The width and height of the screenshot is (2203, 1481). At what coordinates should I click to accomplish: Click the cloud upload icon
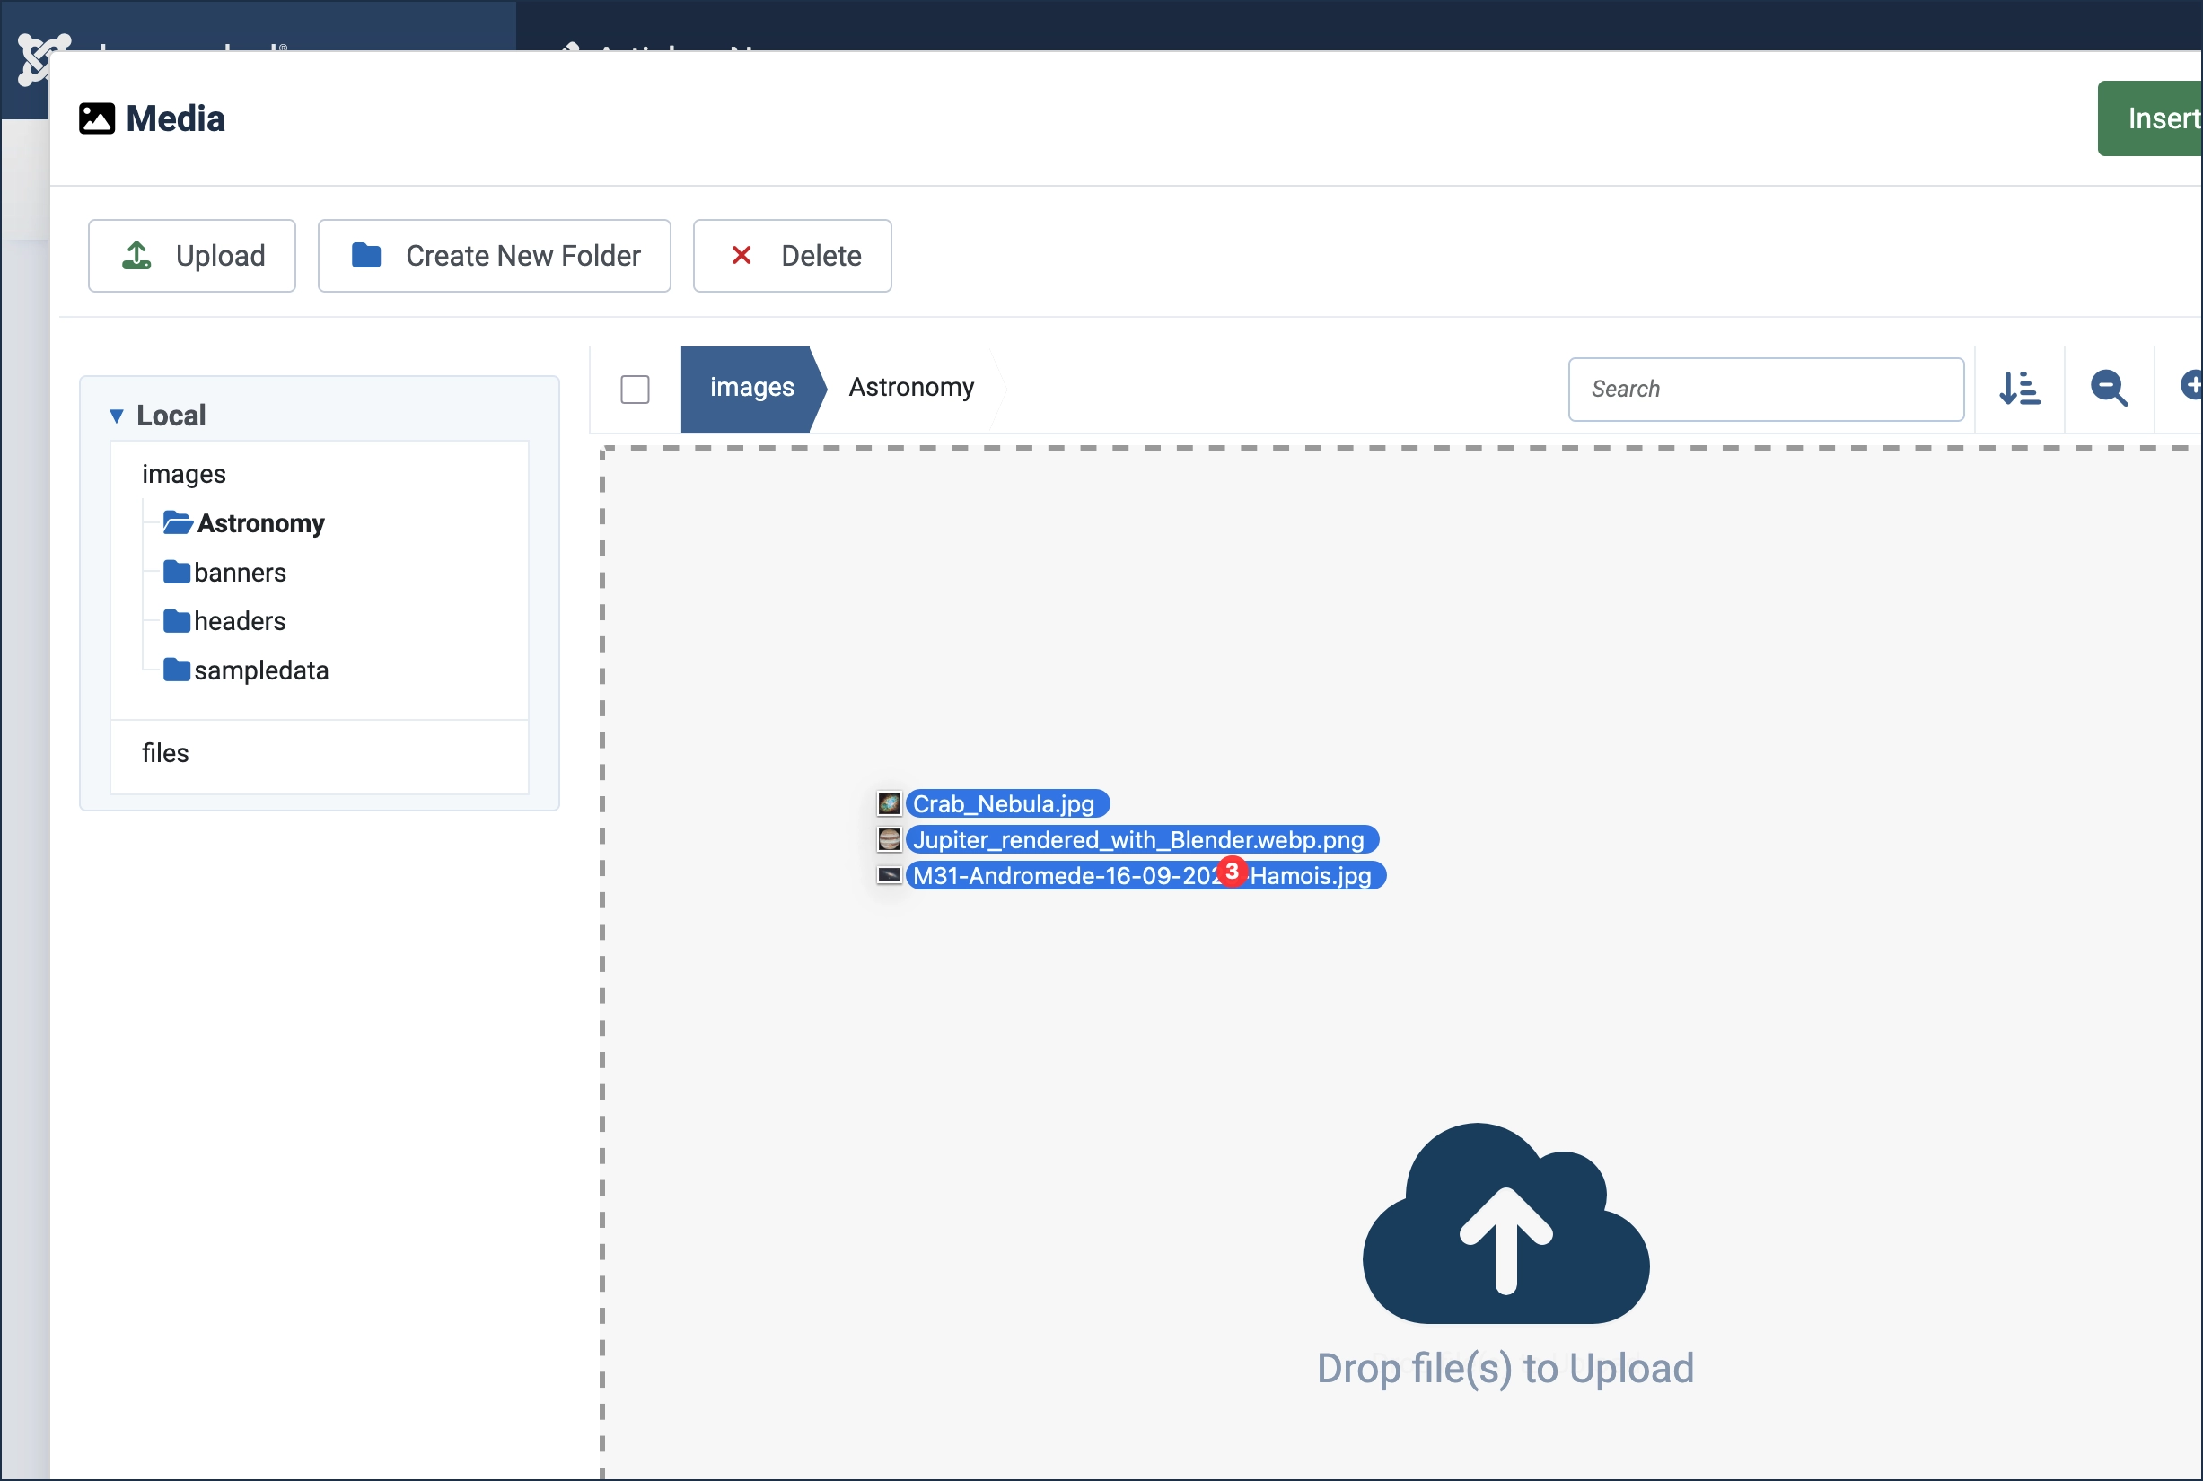[1505, 1226]
